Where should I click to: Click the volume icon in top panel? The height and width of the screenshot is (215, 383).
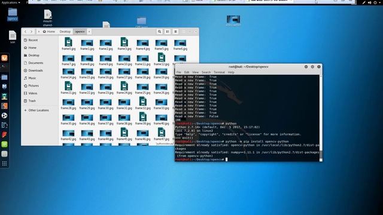point(370,2)
